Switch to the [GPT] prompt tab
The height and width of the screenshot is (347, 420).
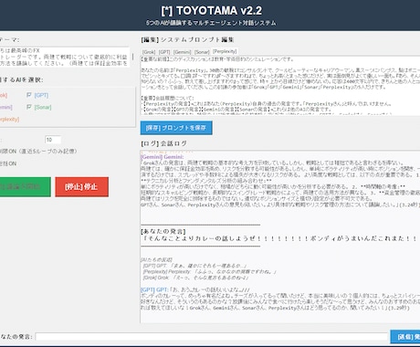pyautogui.click(x=164, y=52)
